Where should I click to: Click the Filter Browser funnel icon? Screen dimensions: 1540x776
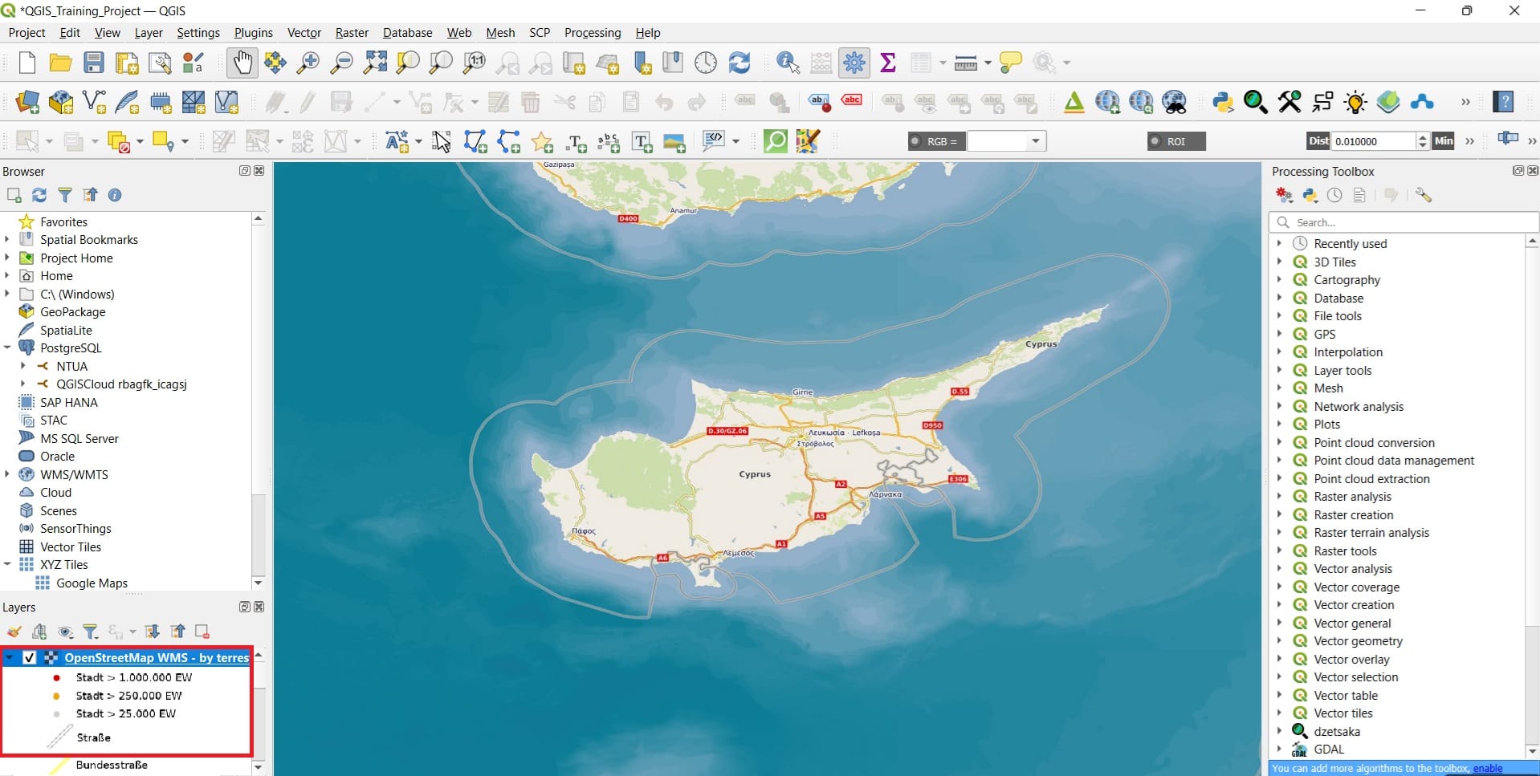[65, 195]
